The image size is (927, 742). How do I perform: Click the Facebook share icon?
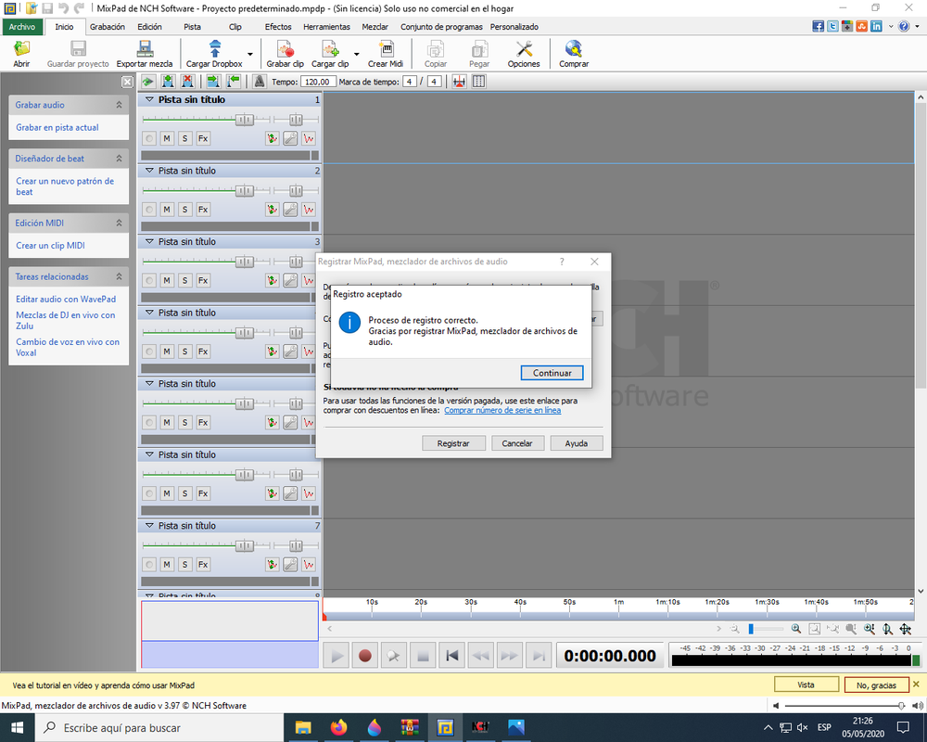coord(819,26)
